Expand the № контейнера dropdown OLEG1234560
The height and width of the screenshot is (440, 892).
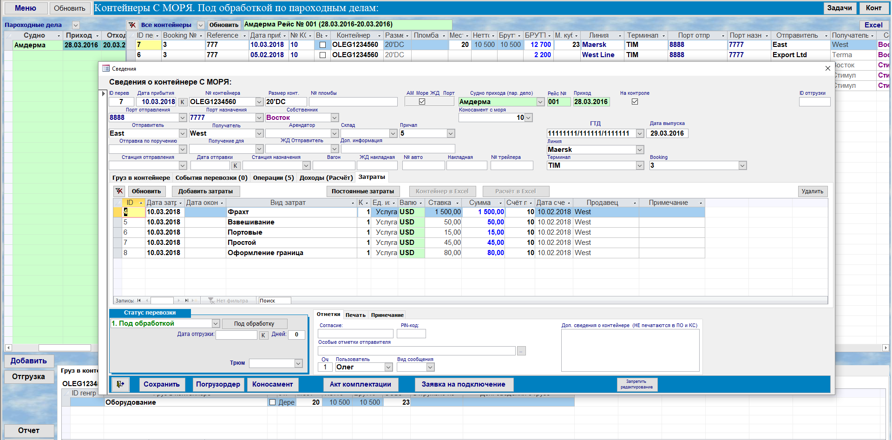tap(259, 102)
